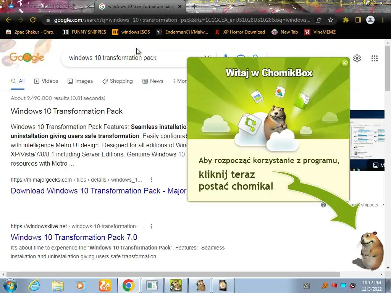
Task: Open the XP Horror Download bookmark
Action: 240,32
